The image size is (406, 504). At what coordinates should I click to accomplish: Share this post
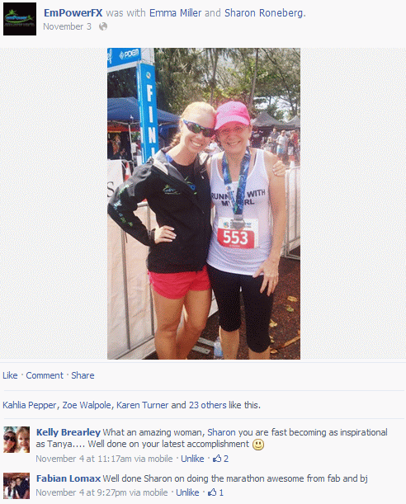(83, 375)
